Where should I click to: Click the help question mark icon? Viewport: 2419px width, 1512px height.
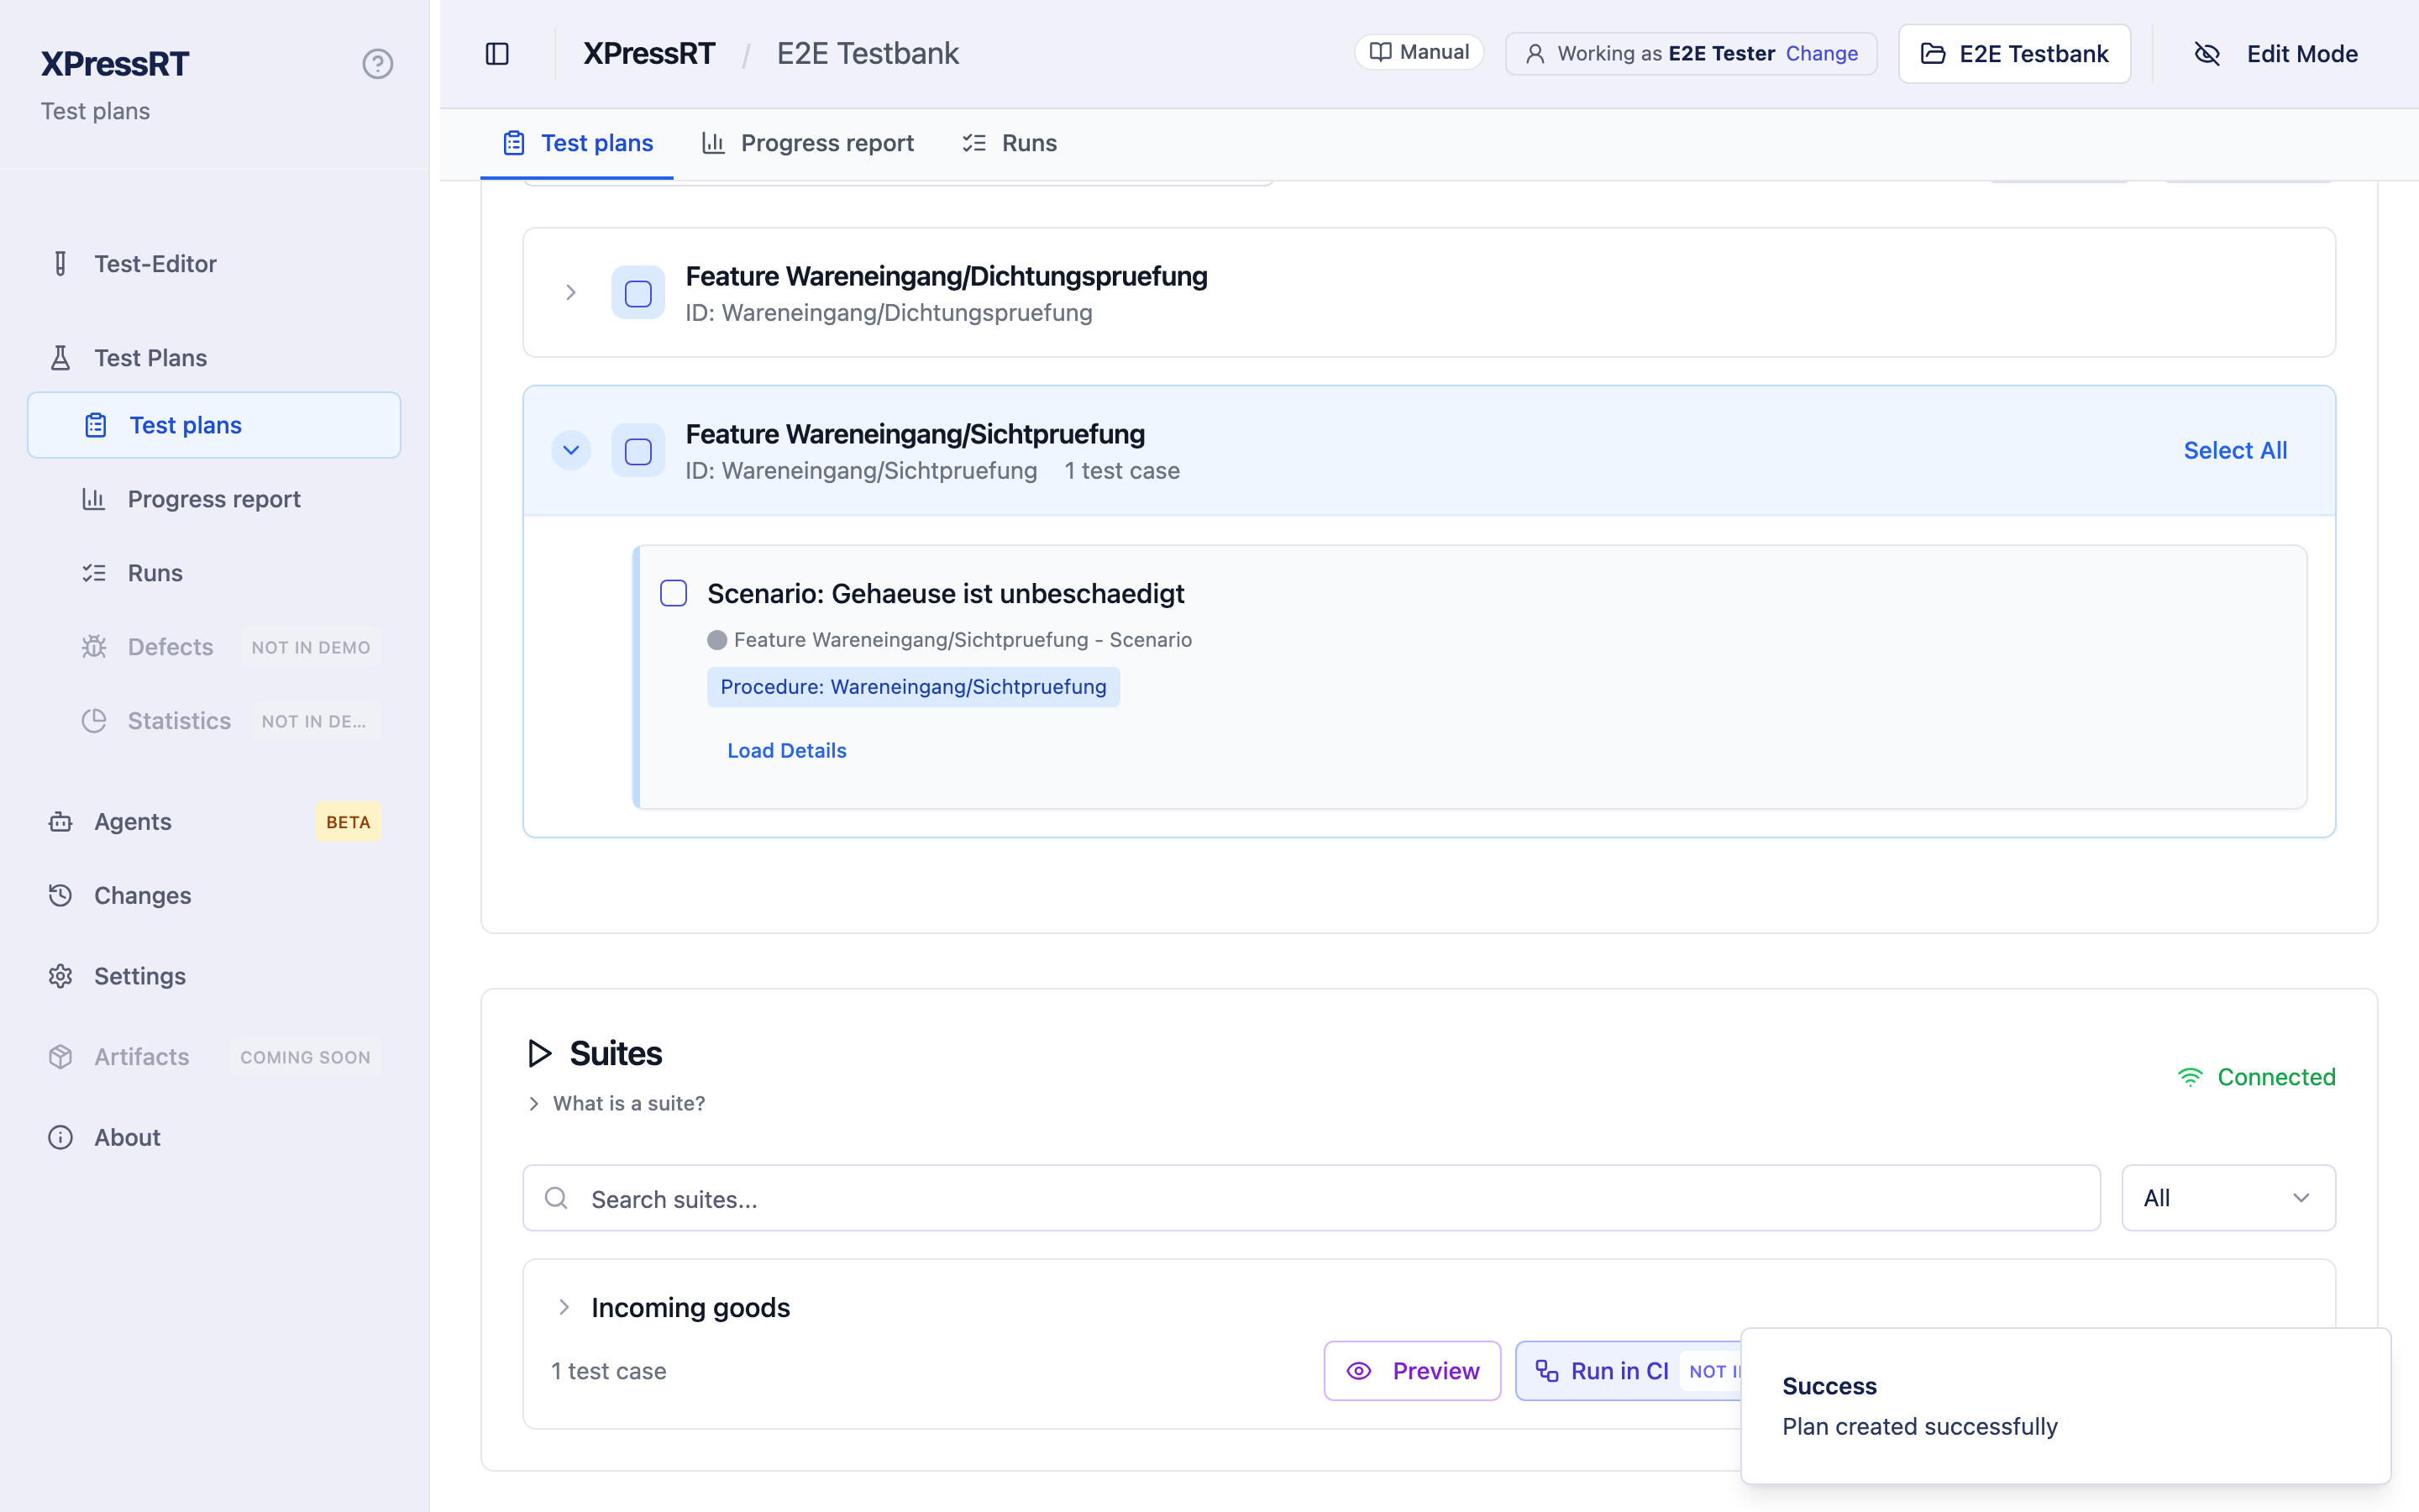tap(377, 64)
